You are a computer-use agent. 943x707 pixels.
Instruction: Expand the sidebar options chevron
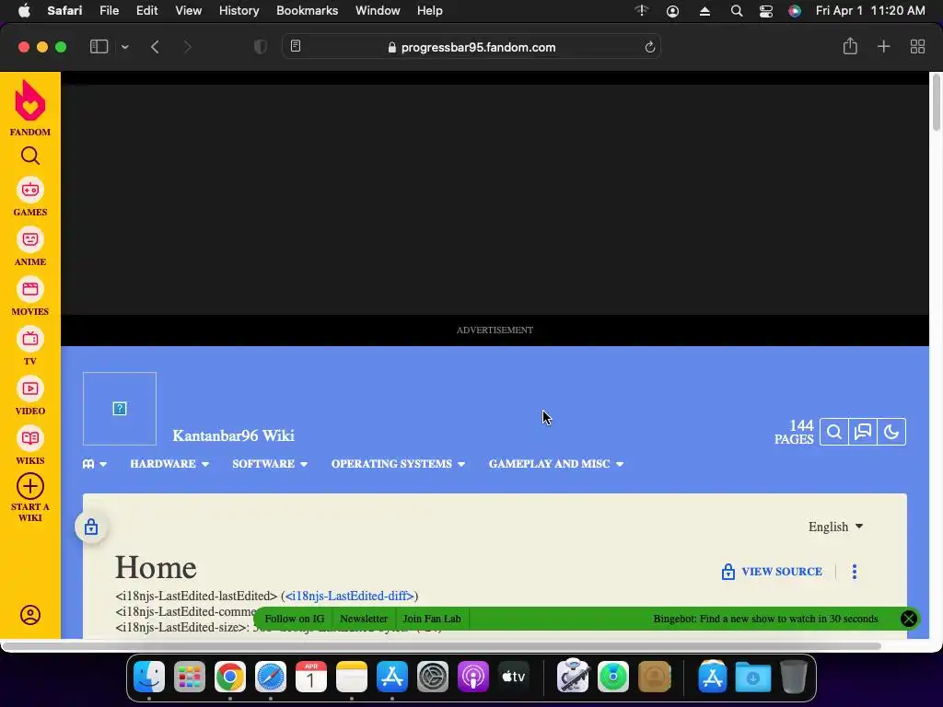124,46
